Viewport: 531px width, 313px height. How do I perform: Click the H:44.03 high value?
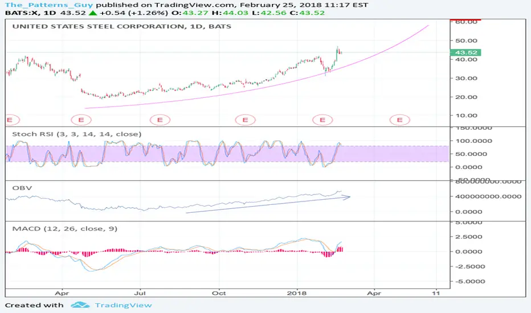pyautogui.click(x=229, y=13)
